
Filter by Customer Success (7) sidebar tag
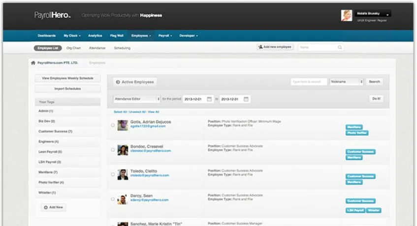coord(67,131)
